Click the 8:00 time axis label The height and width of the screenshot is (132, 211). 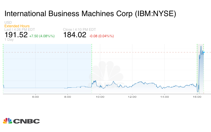point(68,97)
